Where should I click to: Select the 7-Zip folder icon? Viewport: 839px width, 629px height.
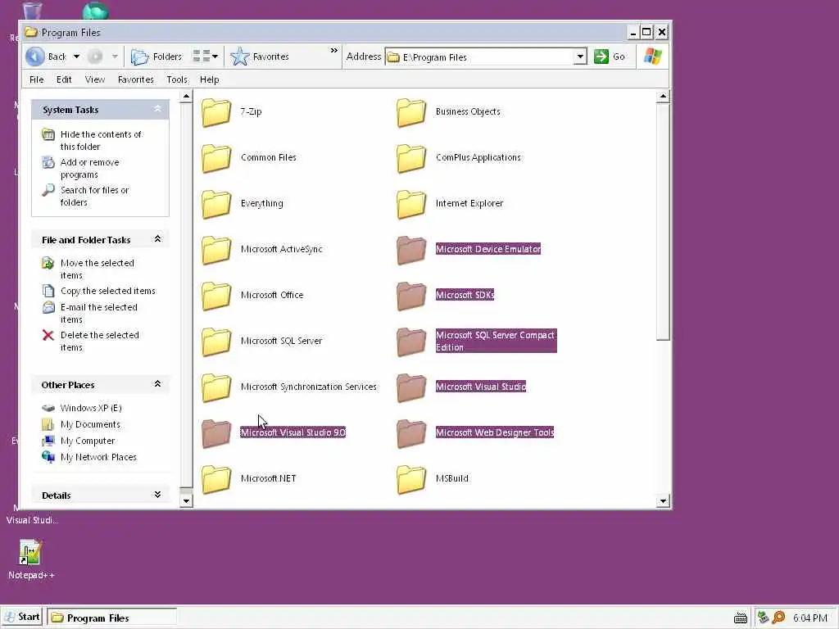[216, 112]
